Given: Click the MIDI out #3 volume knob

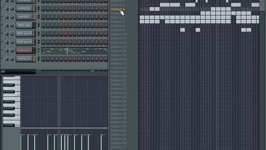Looking at the screenshot, I should (12, 42).
